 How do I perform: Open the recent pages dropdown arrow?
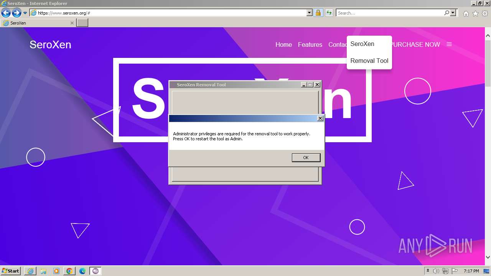tap(25, 13)
